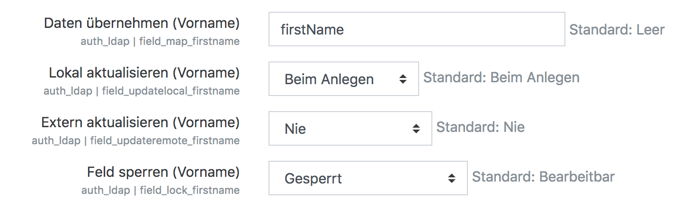Click the "Standard: Leer" default text

point(617,30)
